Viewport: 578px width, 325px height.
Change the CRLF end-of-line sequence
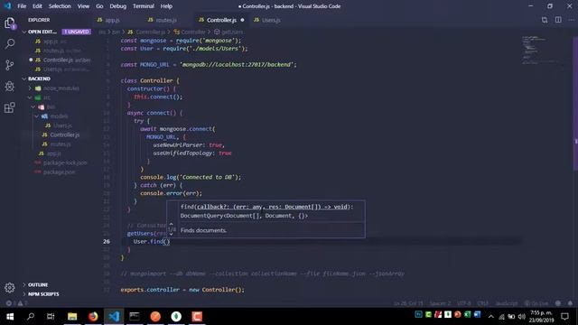point(482,303)
